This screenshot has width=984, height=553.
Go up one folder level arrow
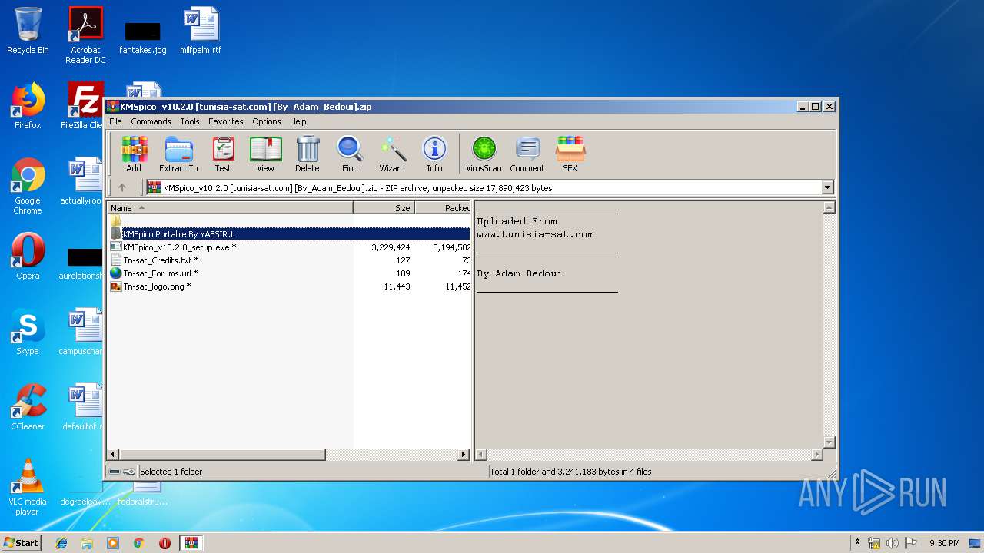(x=121, y=187)
